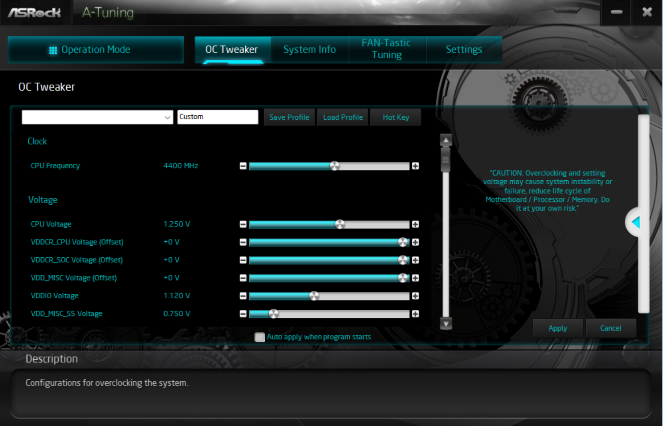Increase CPU Frequency with the plus icon
Screen dimensions: 663x426
(415, 166)
